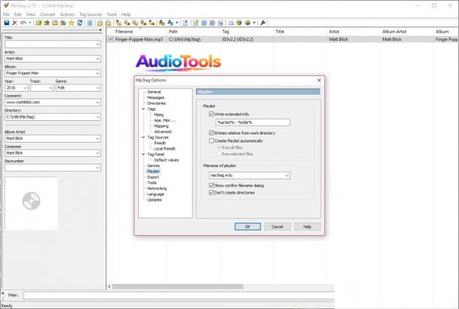Click the star Favorites toolbar icon
This screenshot has width=459, height=309.
(x=71, y=23)
